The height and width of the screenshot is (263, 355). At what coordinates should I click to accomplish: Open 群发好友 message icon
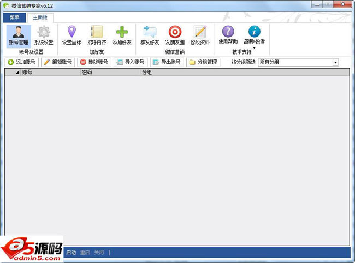coord(150,35)
